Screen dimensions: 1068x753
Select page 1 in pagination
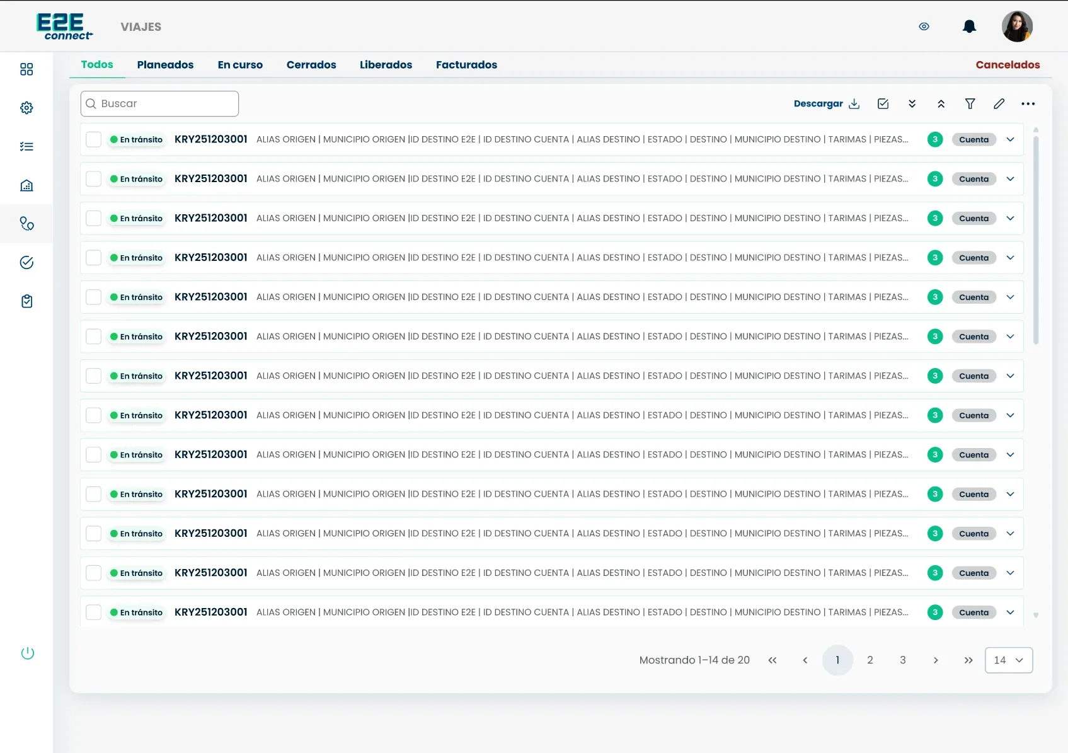(838, 660)
